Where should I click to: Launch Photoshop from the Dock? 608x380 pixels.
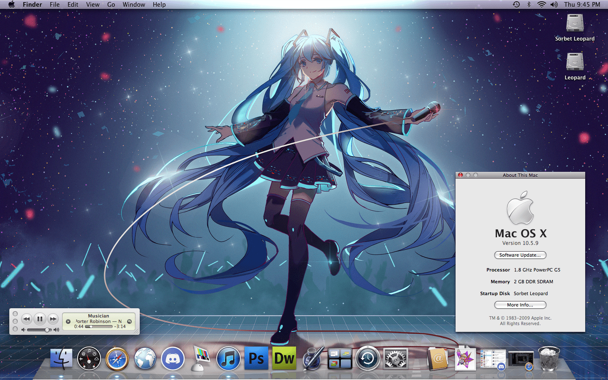256,358
